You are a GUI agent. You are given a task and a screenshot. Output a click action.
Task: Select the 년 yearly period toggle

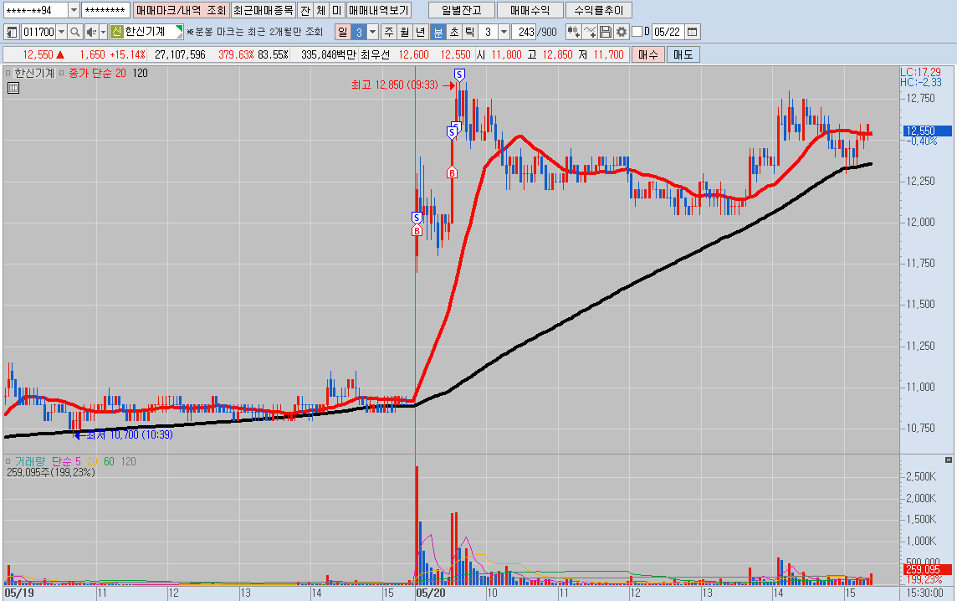pos(421,32)
